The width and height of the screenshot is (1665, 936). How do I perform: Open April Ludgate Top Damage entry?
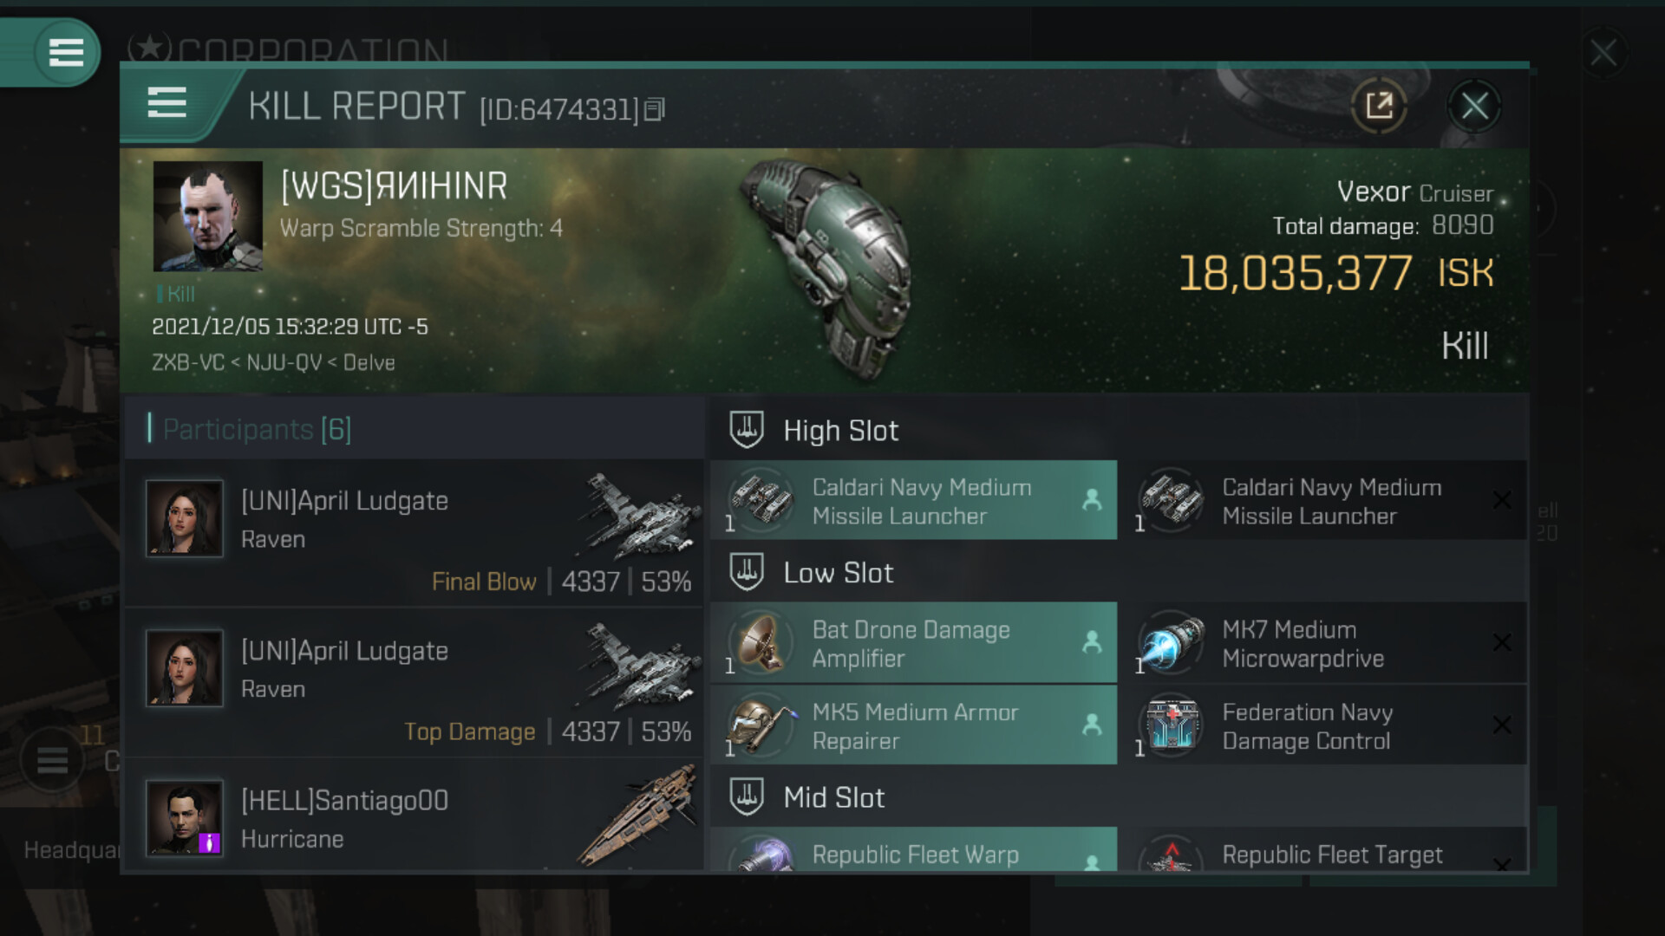tap(415, 683)
